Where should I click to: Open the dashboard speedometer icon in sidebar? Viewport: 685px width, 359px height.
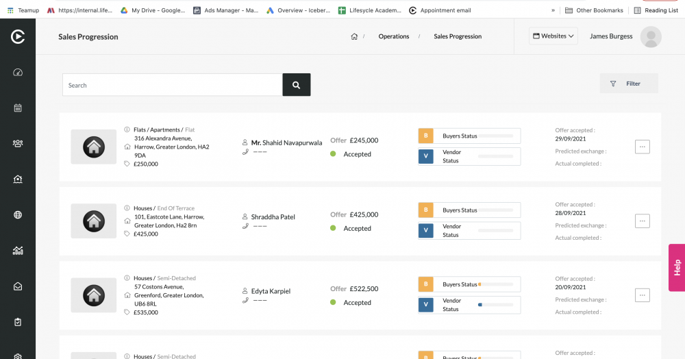(18, 73)
